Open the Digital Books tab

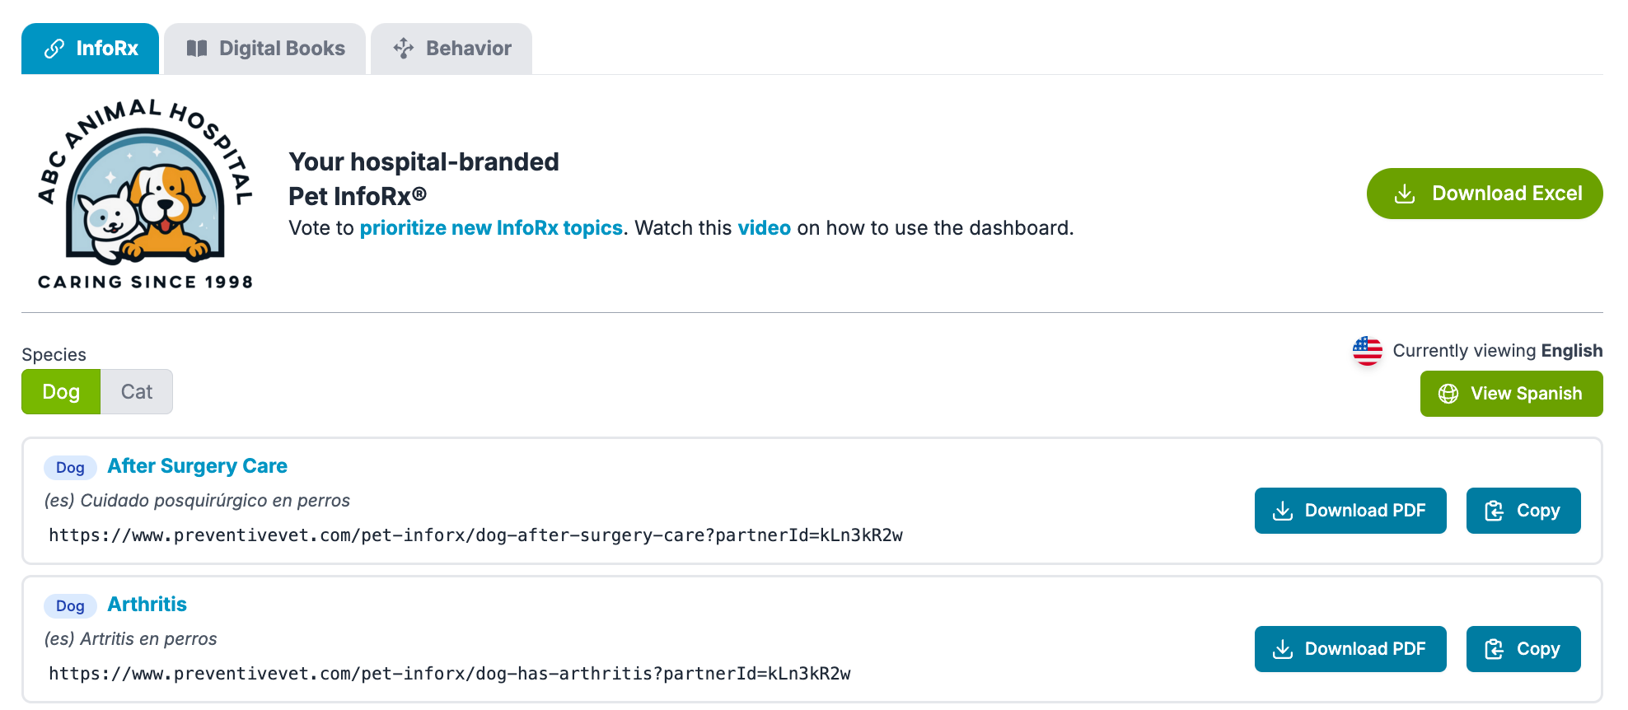[x=265, y=49]
